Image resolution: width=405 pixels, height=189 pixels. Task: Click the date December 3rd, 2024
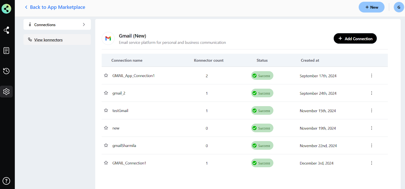coord(316,163)
